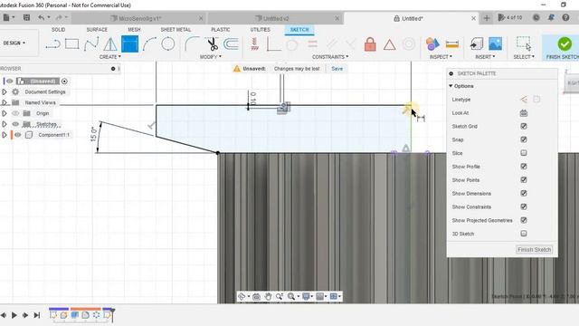Click the Undo arrow
Viewport: 579px width, 326px height.
(x=41, y=17)
